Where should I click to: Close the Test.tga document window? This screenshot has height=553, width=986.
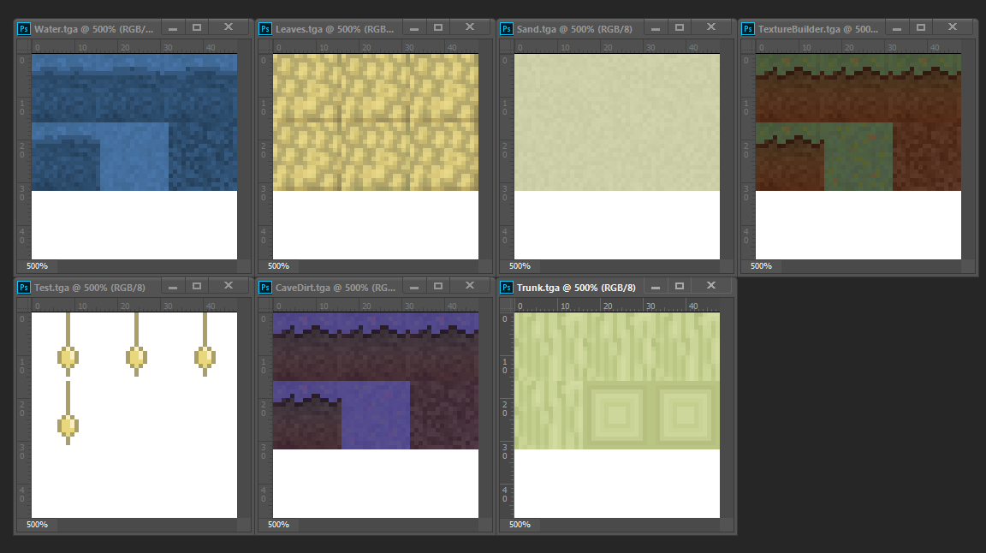[229, 286]
